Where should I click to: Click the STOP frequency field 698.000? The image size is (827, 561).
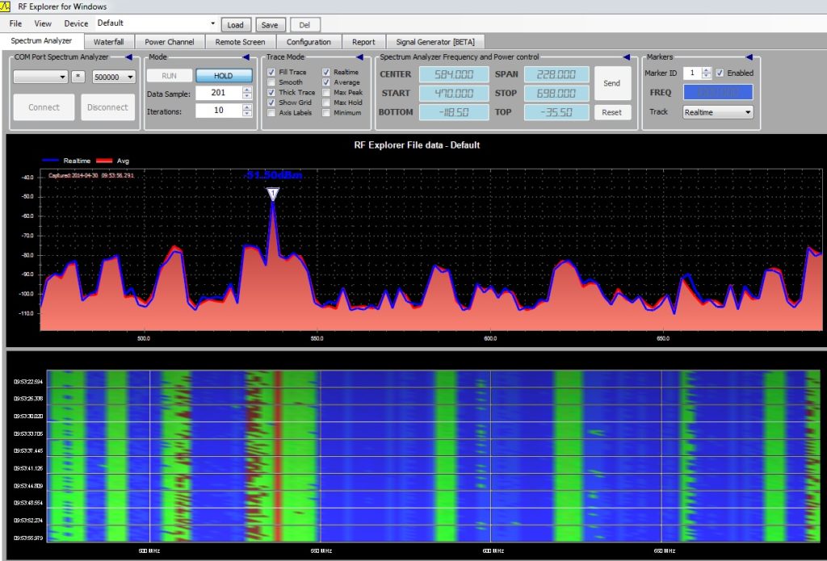point(556,94)
